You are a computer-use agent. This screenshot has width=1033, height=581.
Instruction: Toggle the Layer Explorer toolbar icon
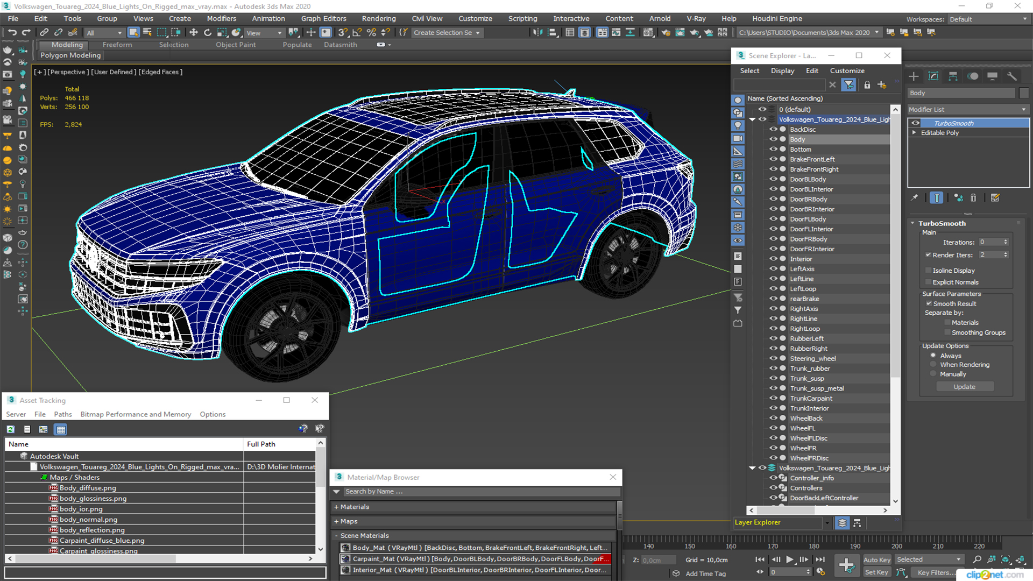pyautogui.click(x=585, y=33)
